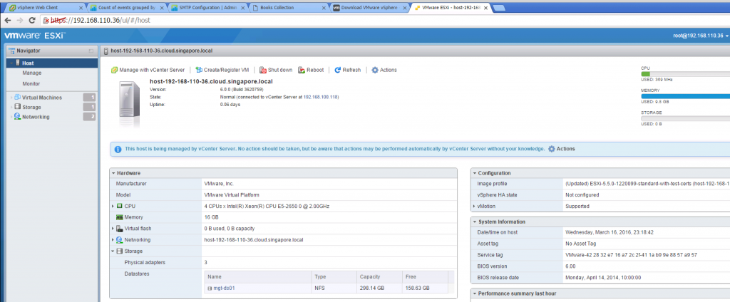Open the root@192.168.110.36 user dropdown
Screen dimensions: 730x302
coord(700,36)
